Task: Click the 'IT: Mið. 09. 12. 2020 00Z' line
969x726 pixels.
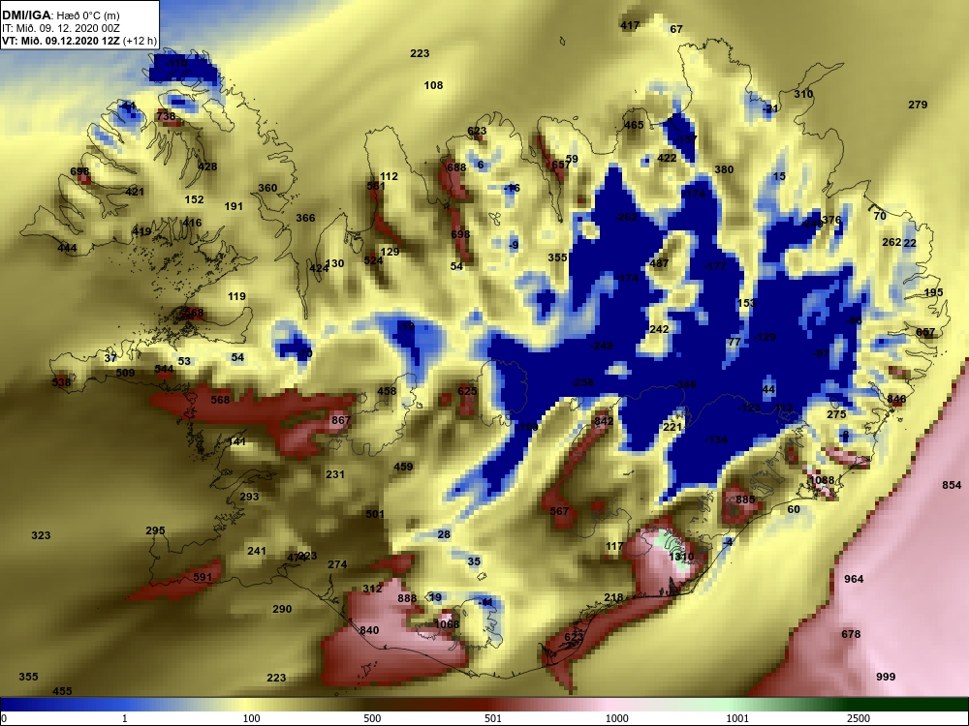Action: [59, 28]
